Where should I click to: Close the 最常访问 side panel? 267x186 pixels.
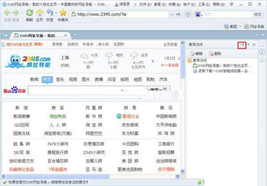pyautogui.click(x=254, y=44)
